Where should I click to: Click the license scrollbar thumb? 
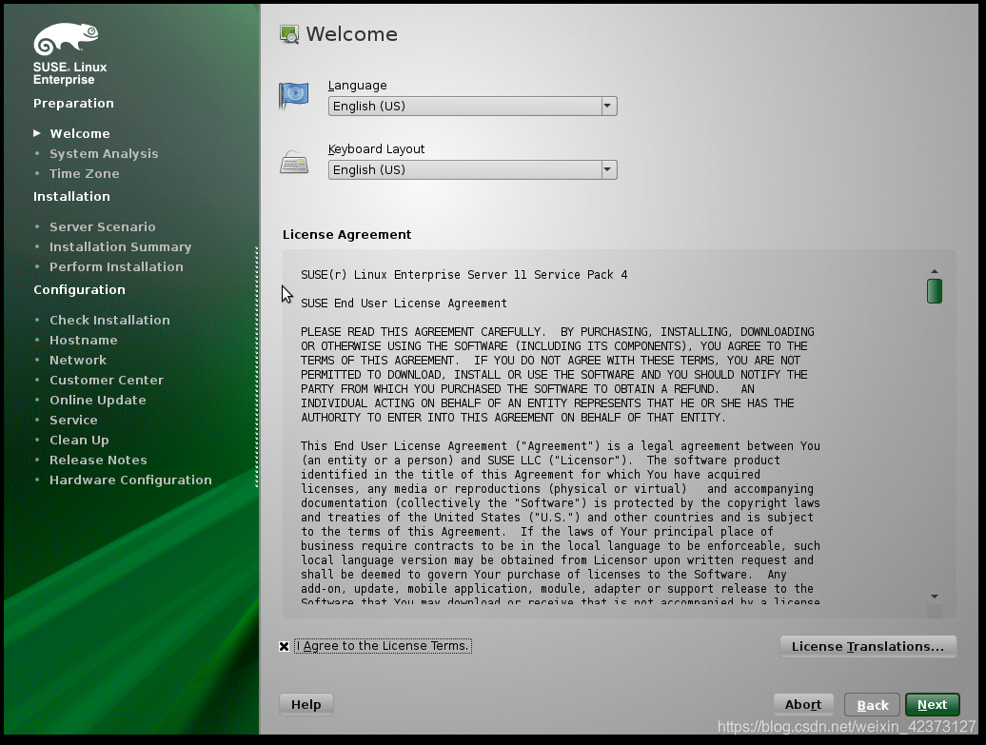[x=935, y=291]
